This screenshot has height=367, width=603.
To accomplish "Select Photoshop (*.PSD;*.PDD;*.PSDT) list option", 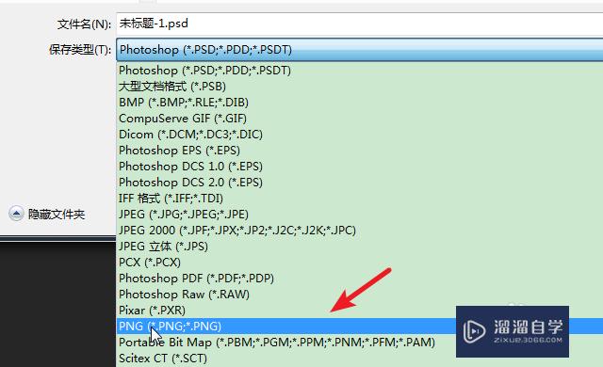I will pyautogui.click(x=360, y=71).
